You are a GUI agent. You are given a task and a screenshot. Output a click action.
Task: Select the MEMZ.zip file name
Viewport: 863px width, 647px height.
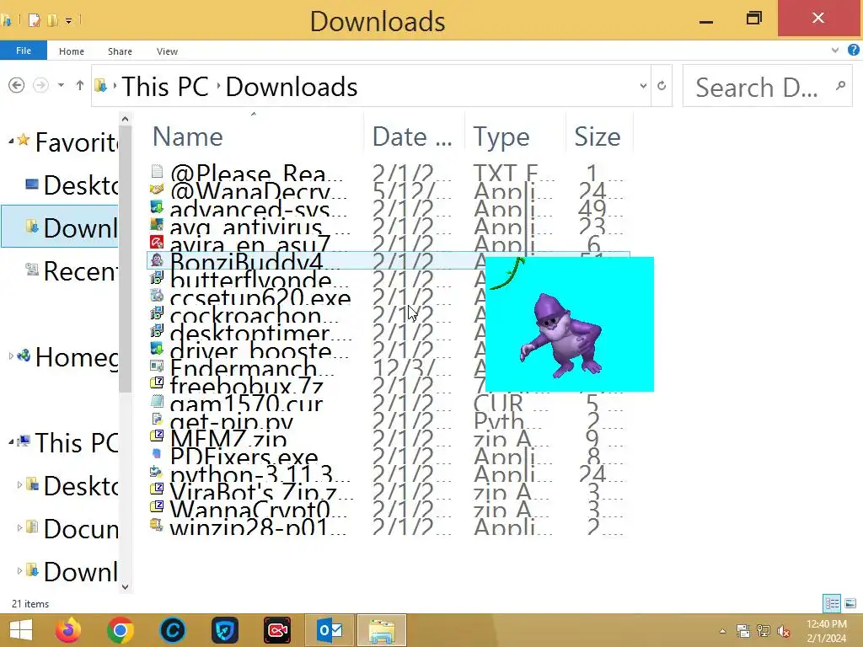[x=228, y=438]
